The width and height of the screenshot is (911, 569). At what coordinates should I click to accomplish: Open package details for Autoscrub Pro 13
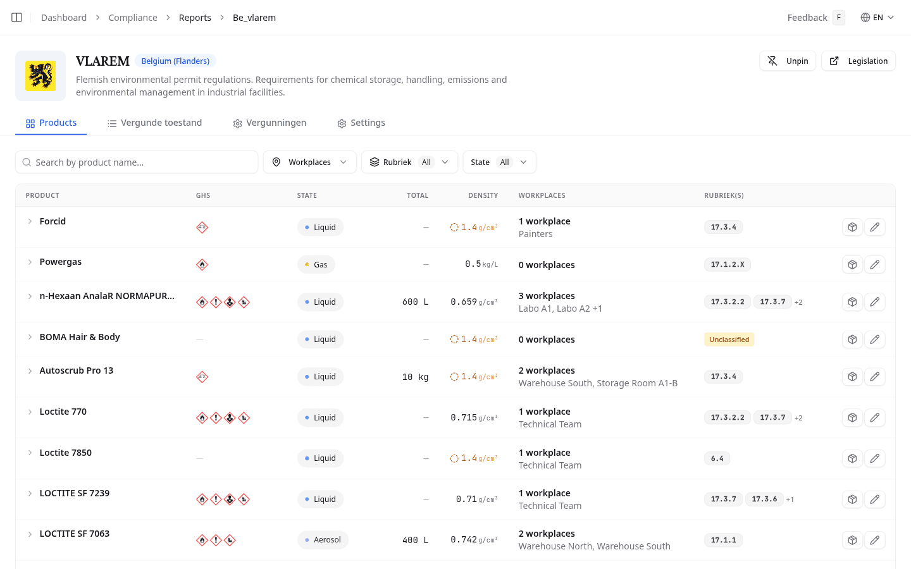[x=852, y=376]
